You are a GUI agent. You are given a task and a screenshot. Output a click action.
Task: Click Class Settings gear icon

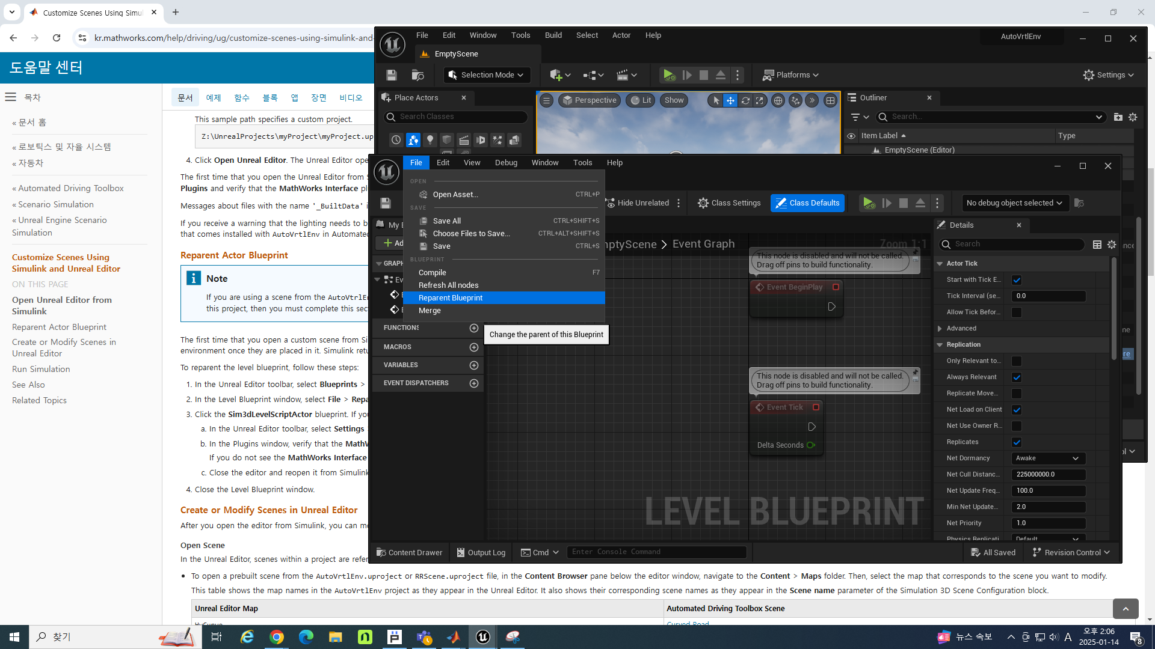(x=703, y=203)
